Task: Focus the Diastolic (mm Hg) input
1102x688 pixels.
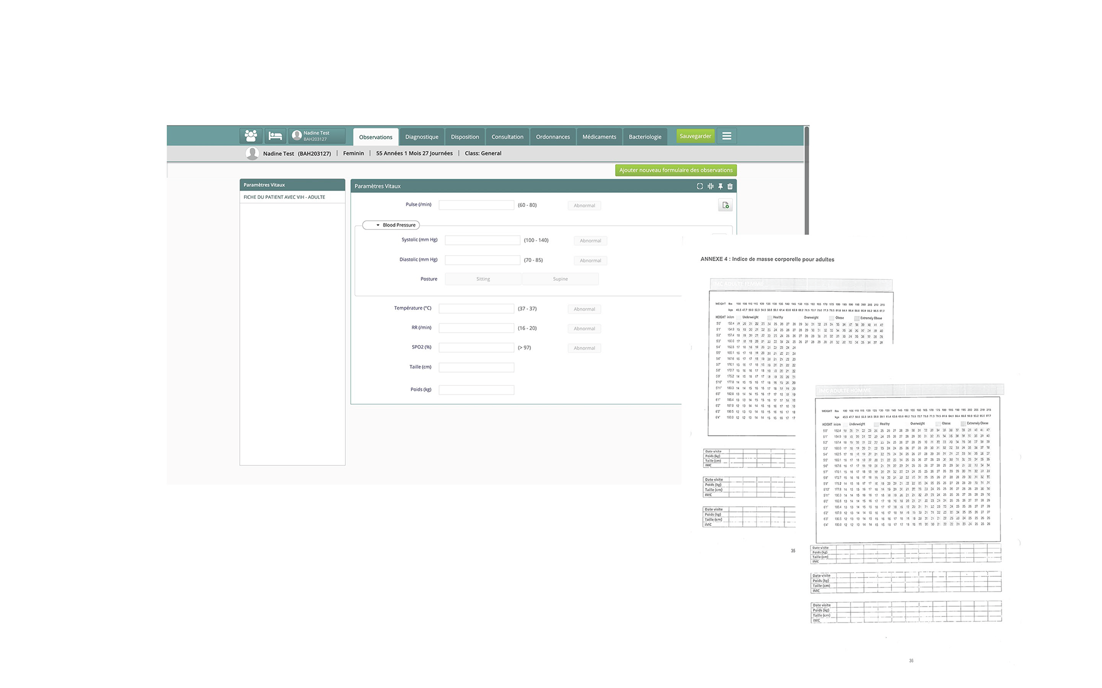Action: coord(483,260)
